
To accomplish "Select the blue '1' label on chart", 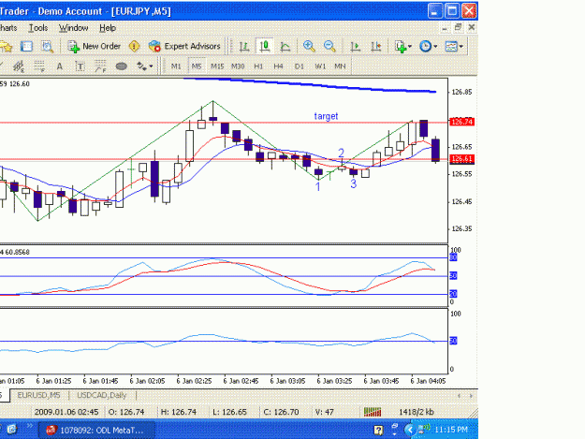I will click(x=318, y=186).
